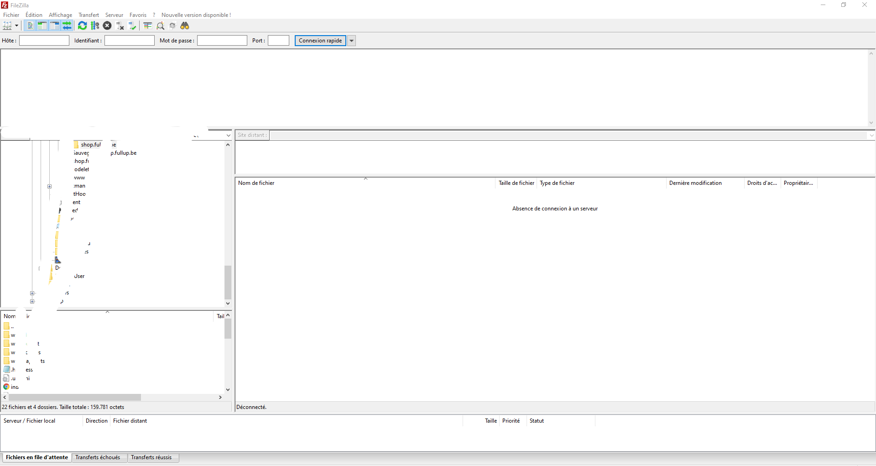Click the Fichier distant queue column header
The image size is (876, 466).
coord(287,421)
